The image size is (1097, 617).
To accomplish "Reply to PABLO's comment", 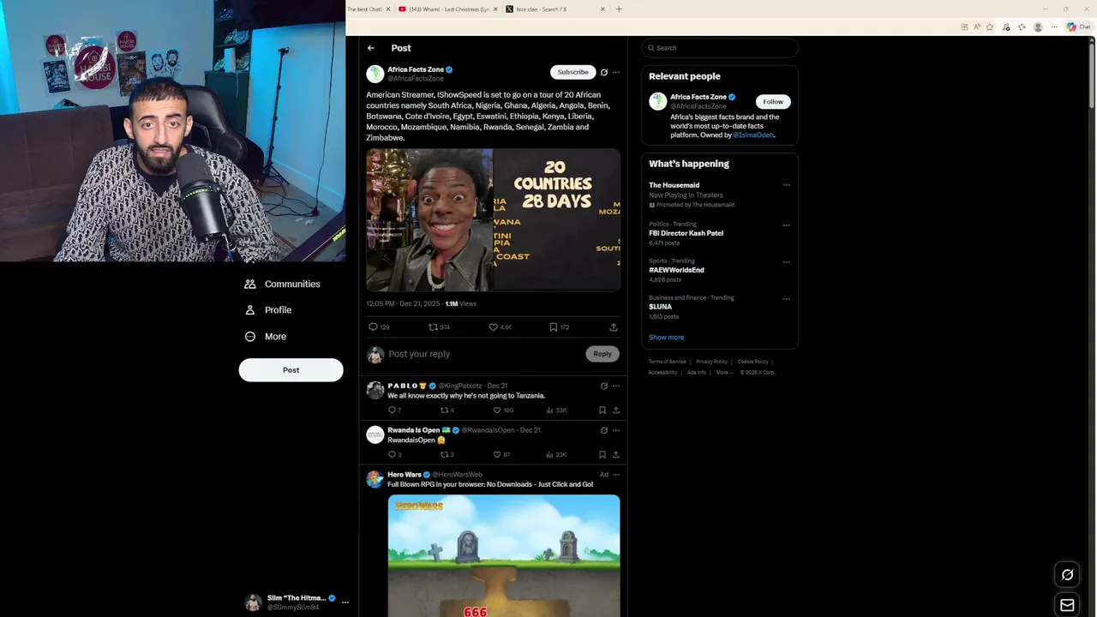I will (392, 410).
